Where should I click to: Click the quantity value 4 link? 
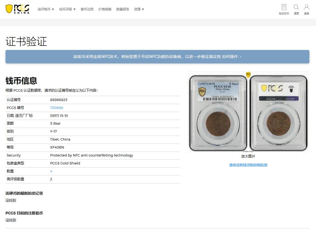click(51, 171)
